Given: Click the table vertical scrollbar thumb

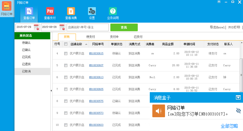Looking at the screenshot, I should 241,75.
